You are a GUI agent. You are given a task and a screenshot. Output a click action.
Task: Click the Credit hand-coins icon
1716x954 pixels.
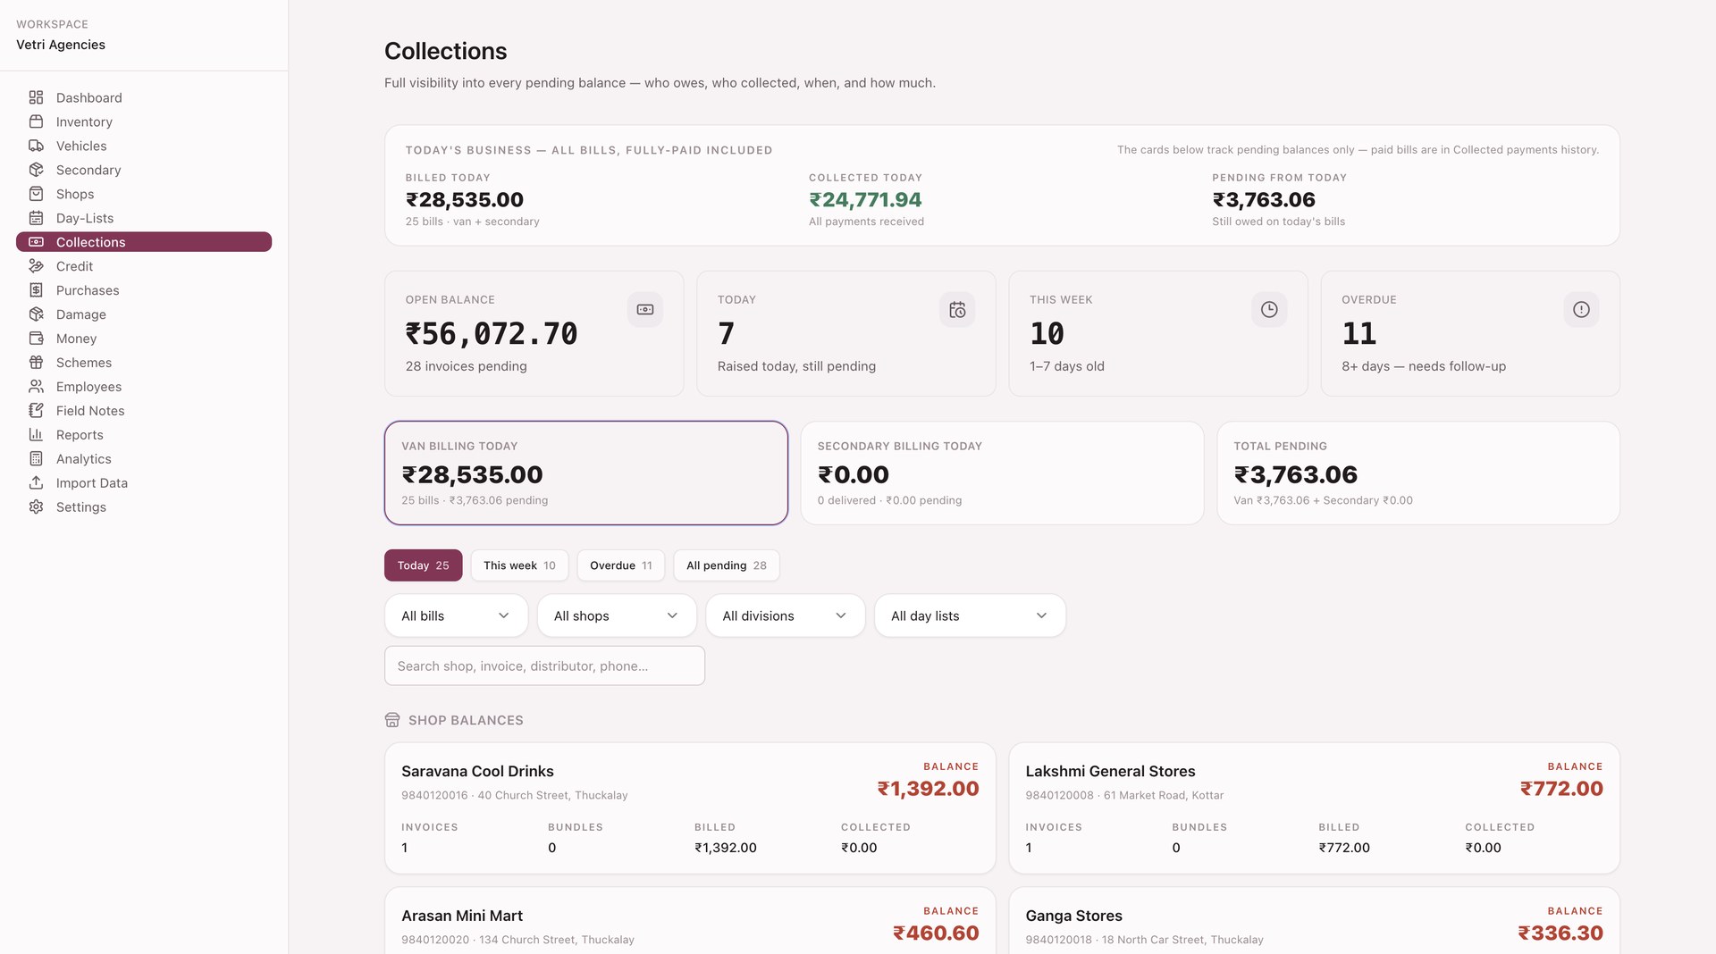36,266
